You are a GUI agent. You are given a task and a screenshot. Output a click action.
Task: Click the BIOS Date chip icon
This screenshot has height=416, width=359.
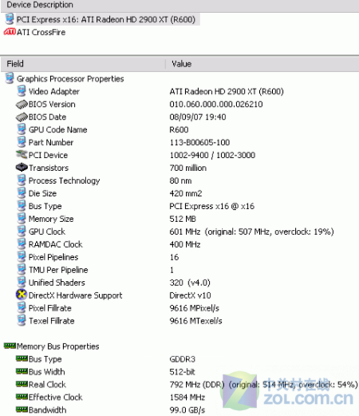click(x=22, y=117)
